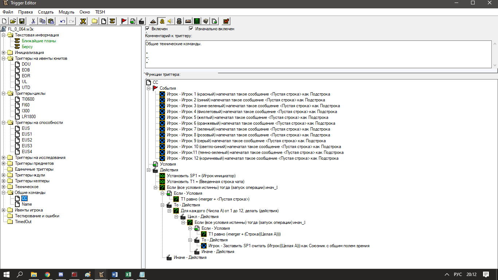Screen dimensions: 498x280
Task: Click the Save floppy disk icon
Action: (x=22, y=21)
